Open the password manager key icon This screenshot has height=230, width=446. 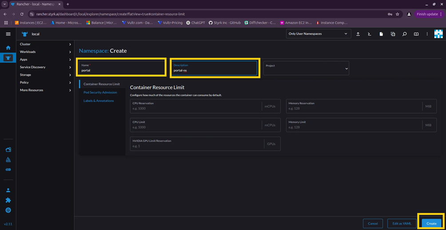click(x=390, y=14)
